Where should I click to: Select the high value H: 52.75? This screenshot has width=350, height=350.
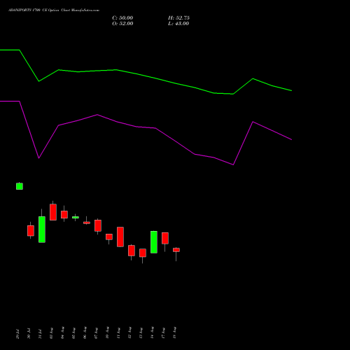(178, 18)
